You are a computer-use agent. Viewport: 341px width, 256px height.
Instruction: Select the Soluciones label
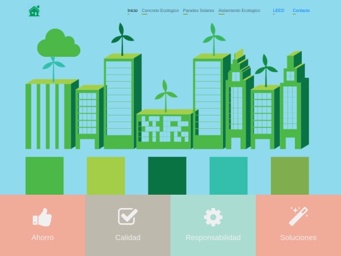[298, 238]
